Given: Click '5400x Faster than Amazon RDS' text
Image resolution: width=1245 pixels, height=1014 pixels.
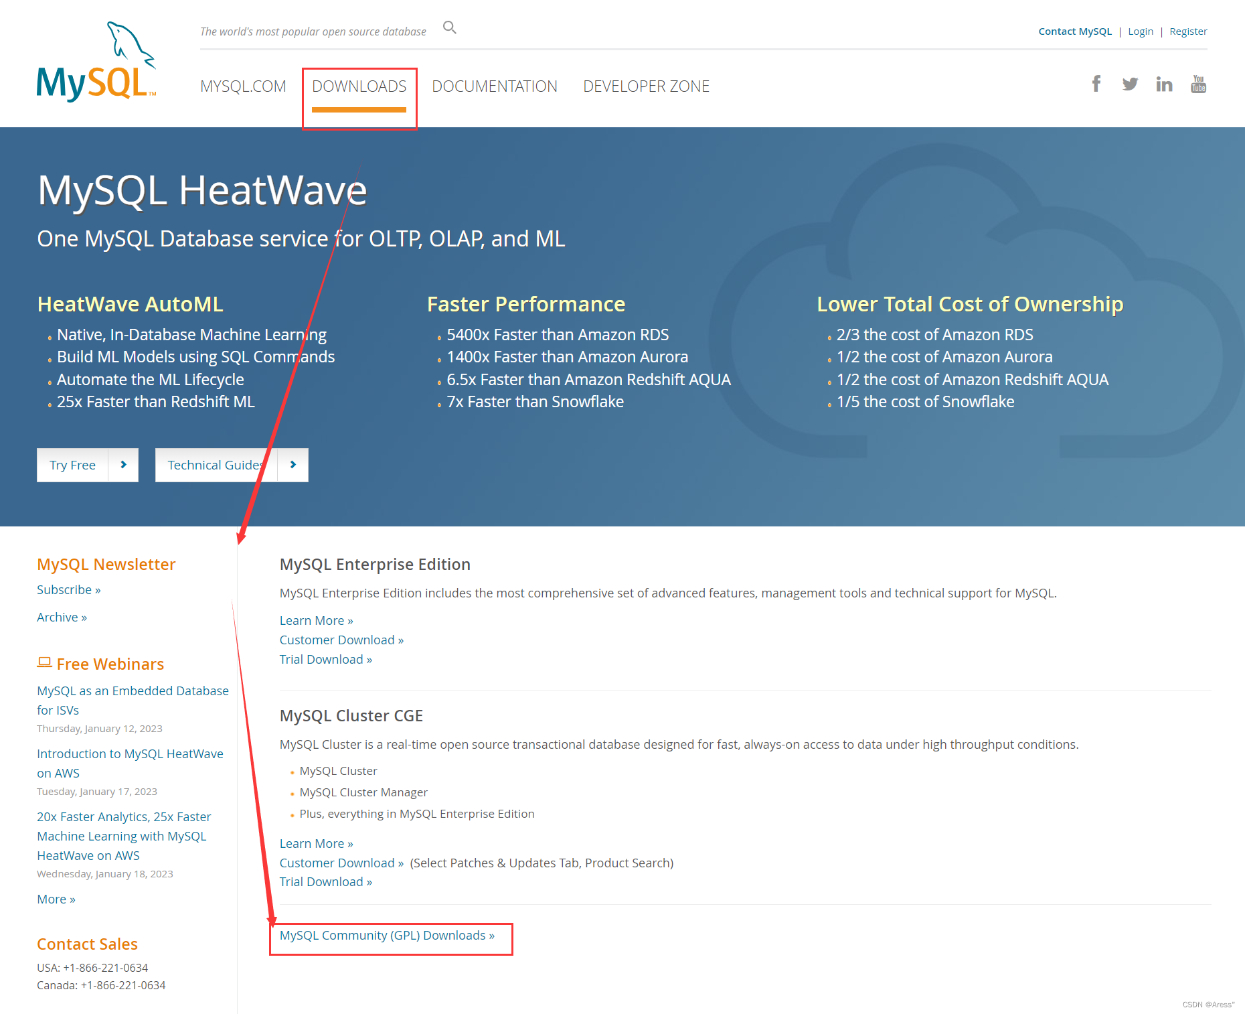Looking at the screenshot, I should 558,334.
